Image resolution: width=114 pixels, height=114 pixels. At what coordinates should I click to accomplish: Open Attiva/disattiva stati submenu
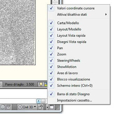click(x=79, y=15)
